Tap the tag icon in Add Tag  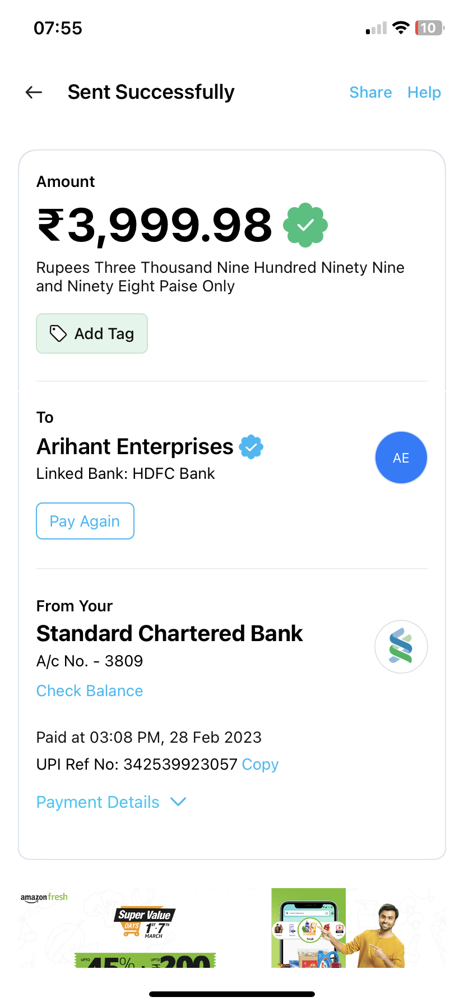tap(58, 333)
